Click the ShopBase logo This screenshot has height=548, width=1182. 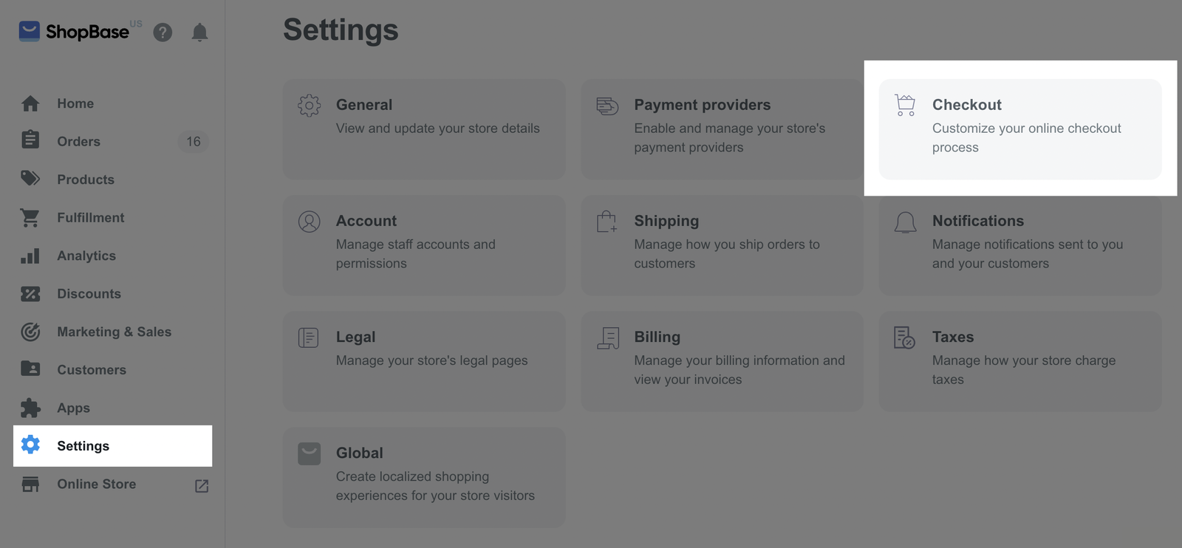[74, 32]
